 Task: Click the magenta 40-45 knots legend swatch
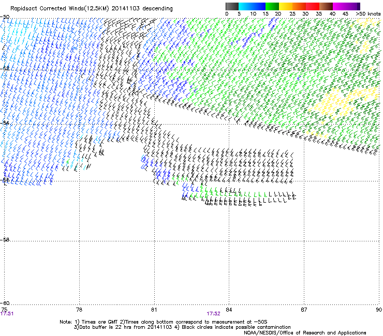click(x=340, y=6)
